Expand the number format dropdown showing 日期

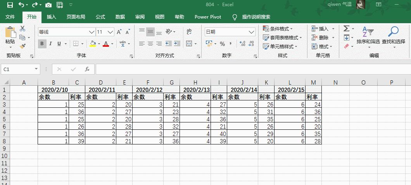click(252, 32)
